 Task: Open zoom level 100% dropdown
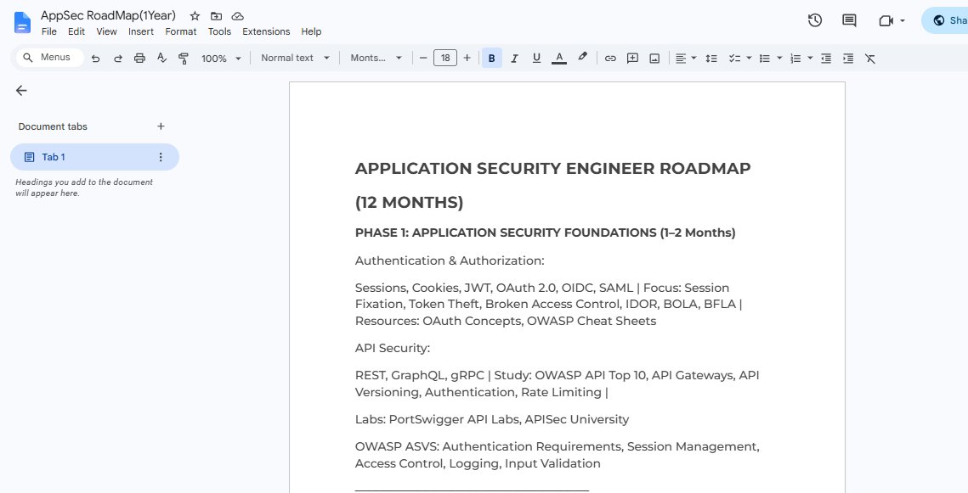220,59
